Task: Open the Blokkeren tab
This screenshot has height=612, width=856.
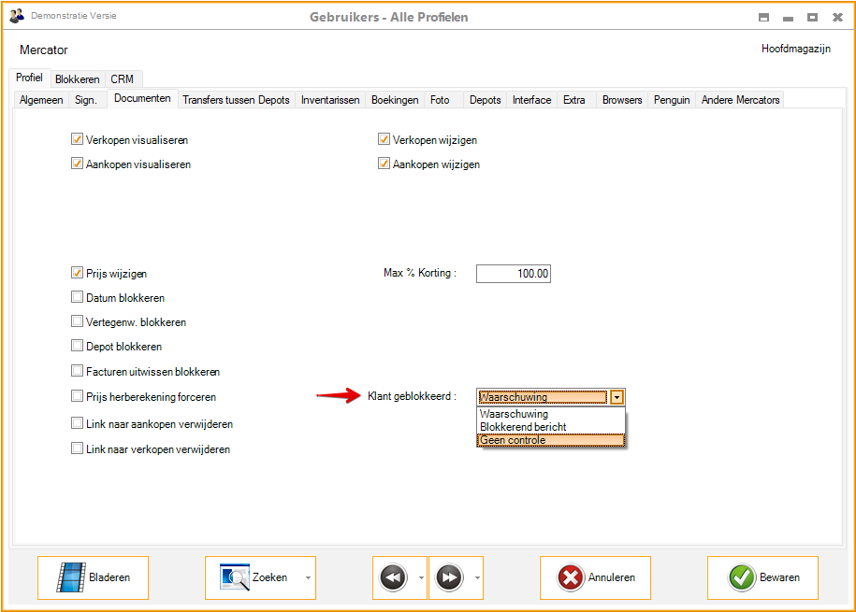Action: point(77,79)
